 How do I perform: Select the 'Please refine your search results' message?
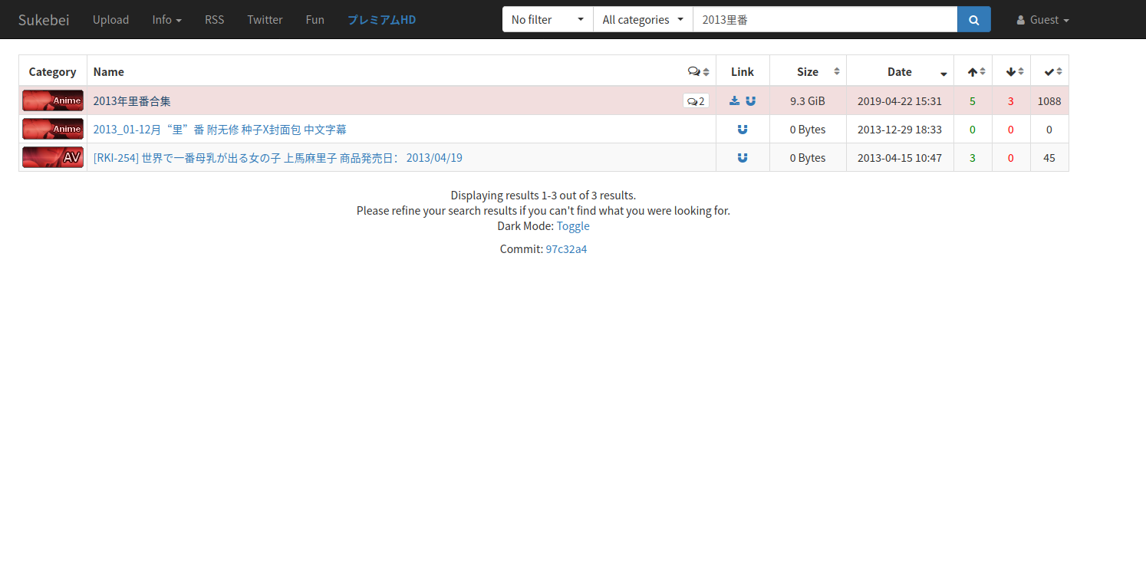coord(543,211)
